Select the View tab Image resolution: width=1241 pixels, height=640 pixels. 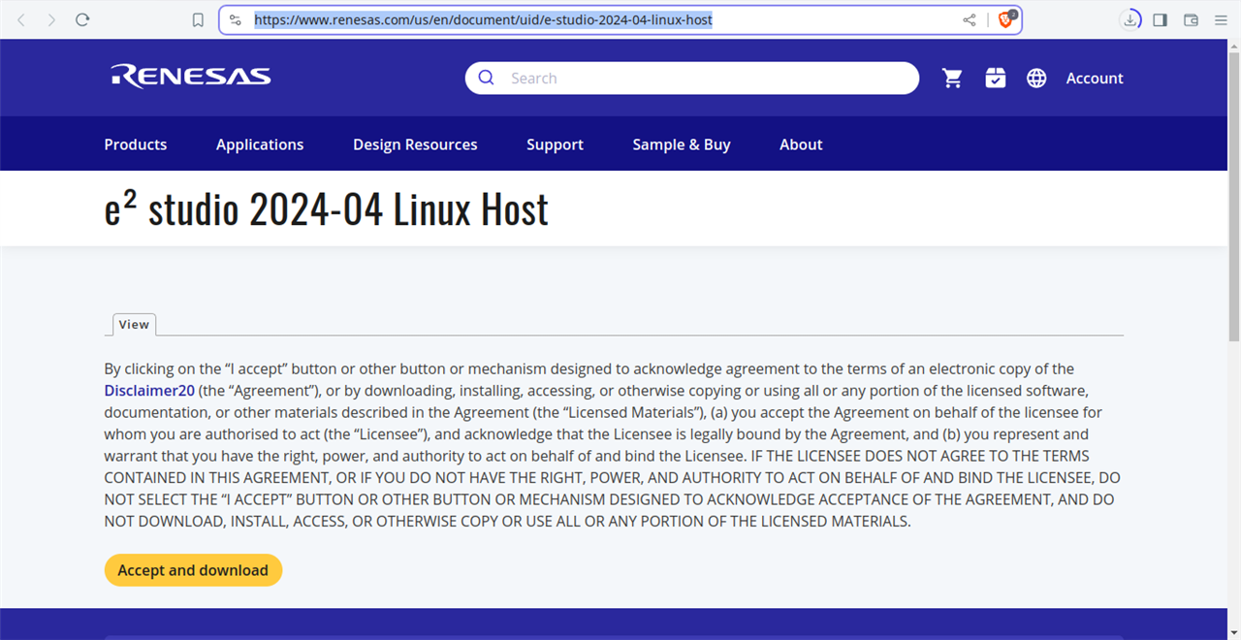(134, 325)
